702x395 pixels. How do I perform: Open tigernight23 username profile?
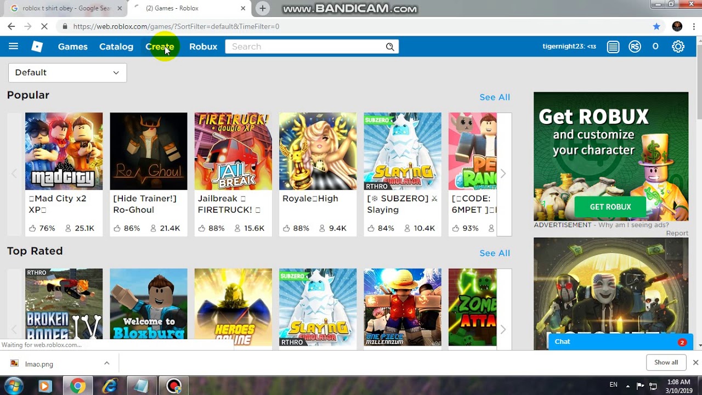click(569, 47)
